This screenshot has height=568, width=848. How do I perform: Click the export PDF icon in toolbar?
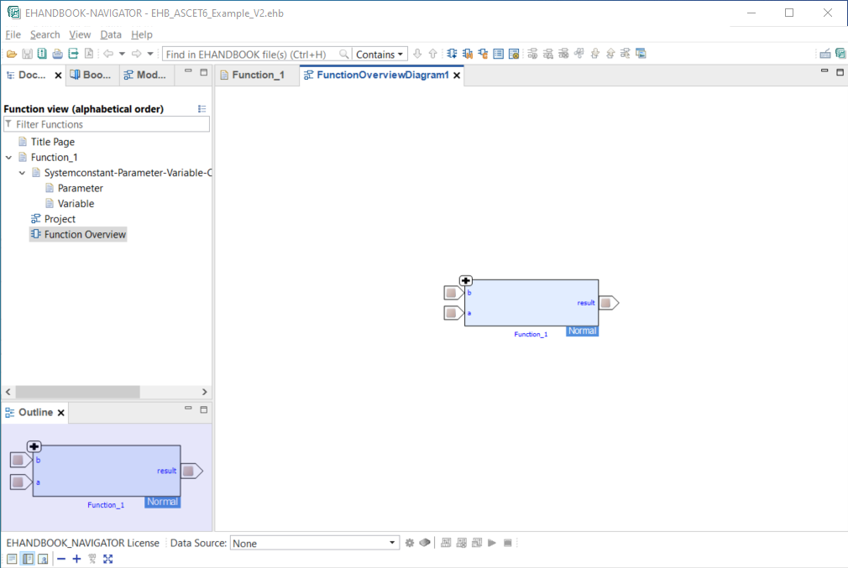coord(88,54)
